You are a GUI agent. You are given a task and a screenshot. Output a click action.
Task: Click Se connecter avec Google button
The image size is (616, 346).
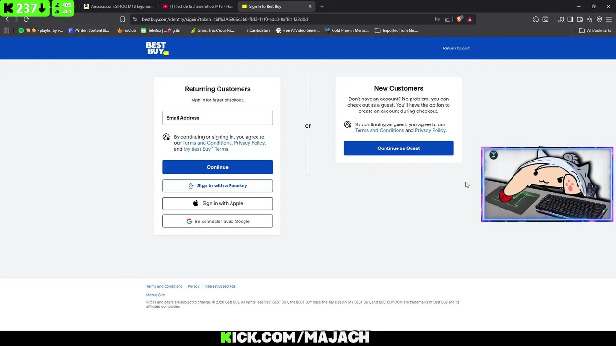point(218,222)
